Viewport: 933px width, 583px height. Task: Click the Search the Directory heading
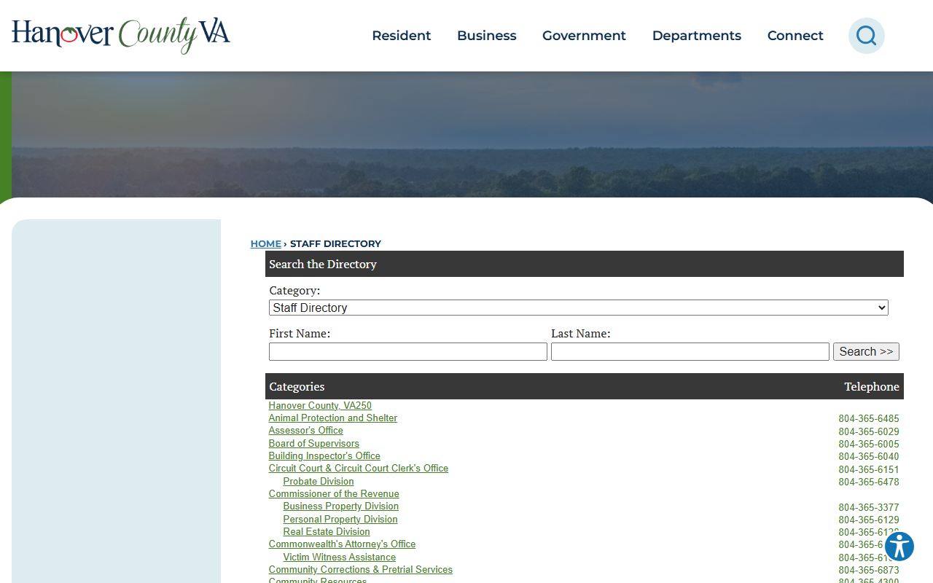323,264
